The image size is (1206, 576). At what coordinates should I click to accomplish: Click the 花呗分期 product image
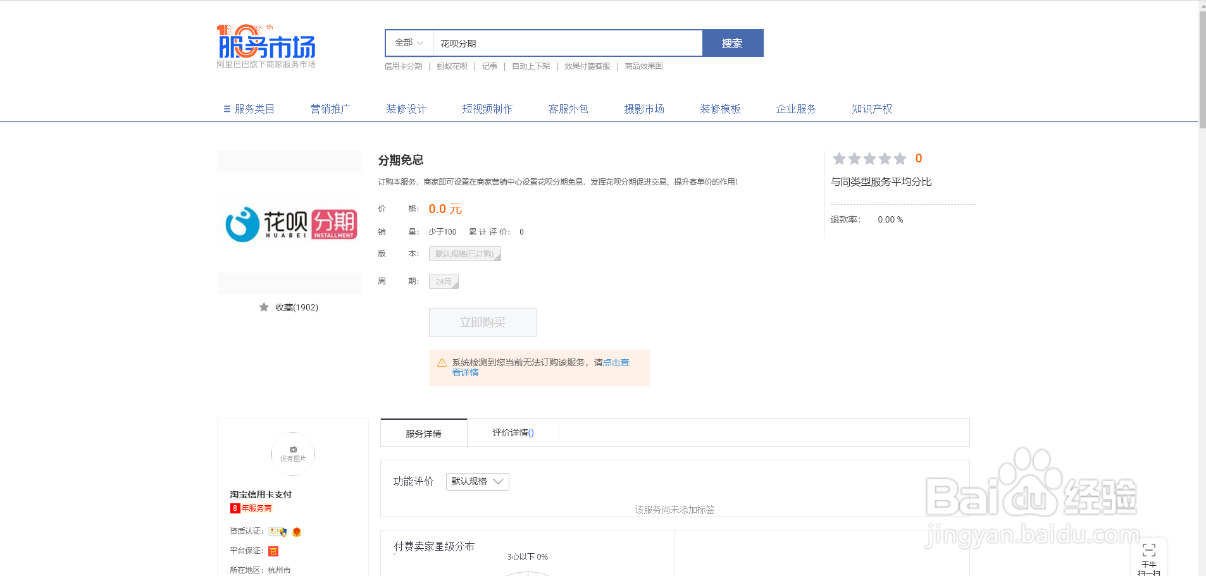point(289,223)
